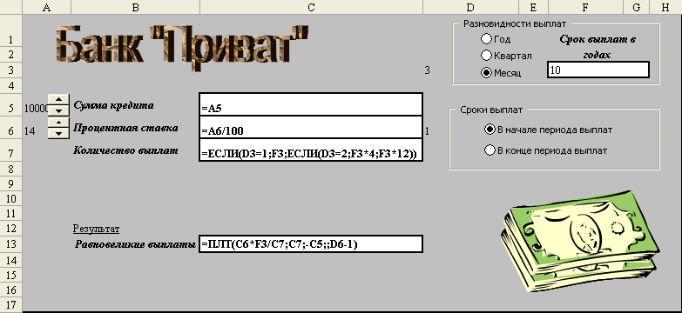Select column C header
The image size is (682, 313).
click(x=311, y=7)
